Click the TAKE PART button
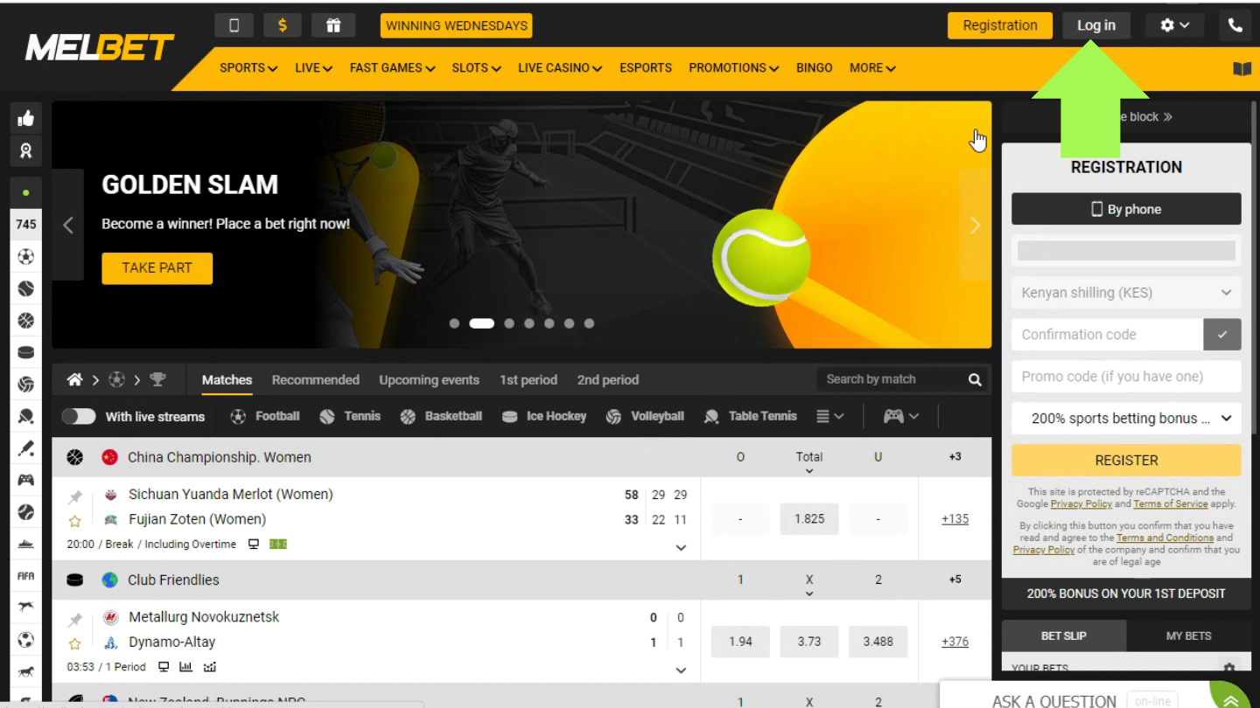 [x=157, y=267]
